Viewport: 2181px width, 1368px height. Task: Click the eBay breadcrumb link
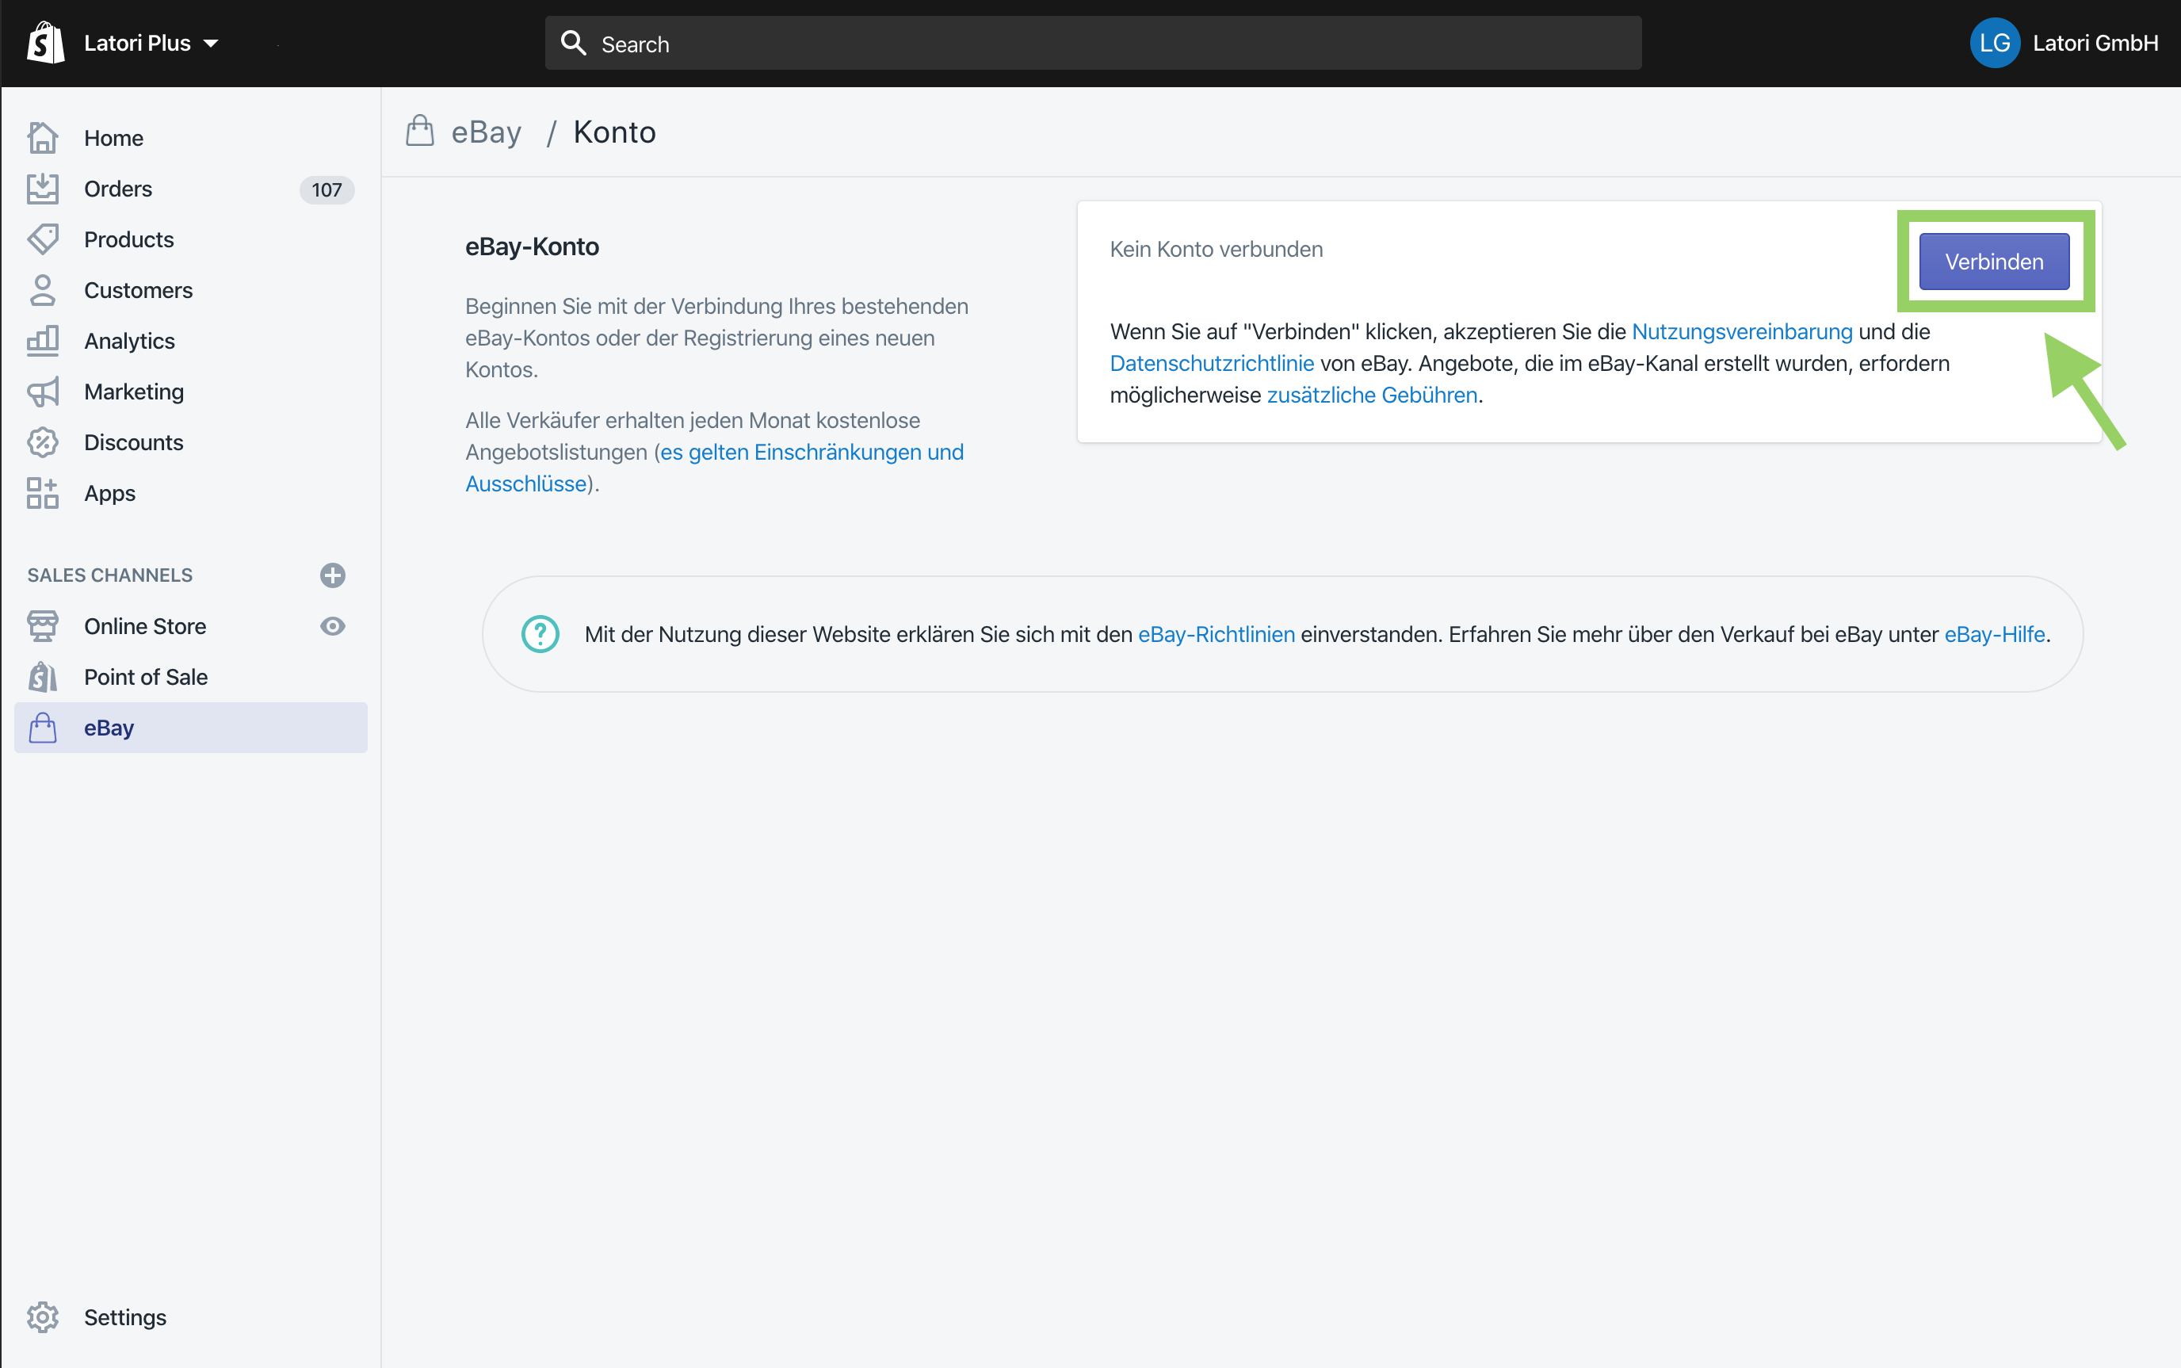tap(486, 132)
